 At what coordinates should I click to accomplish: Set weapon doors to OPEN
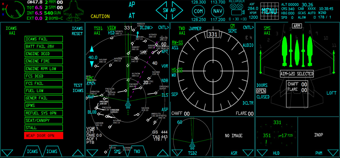coord(261,91)
